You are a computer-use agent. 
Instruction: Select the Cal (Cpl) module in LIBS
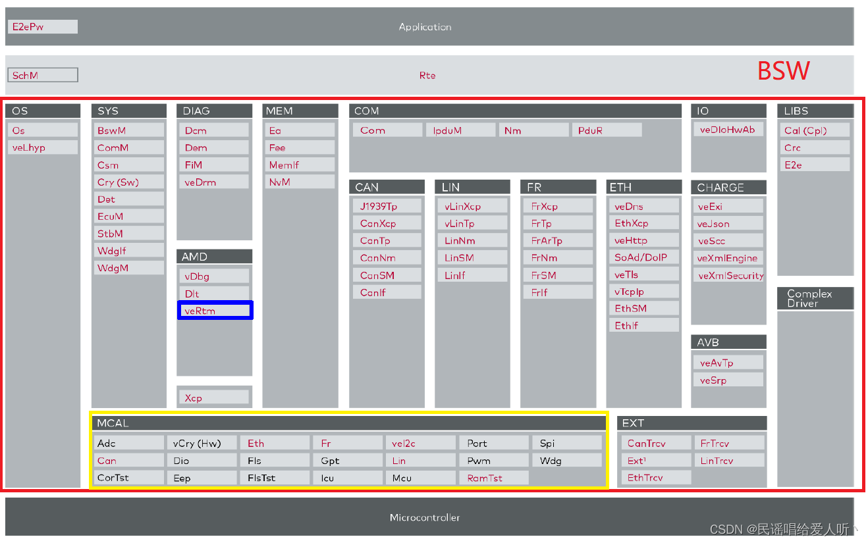tap(815, 130)
